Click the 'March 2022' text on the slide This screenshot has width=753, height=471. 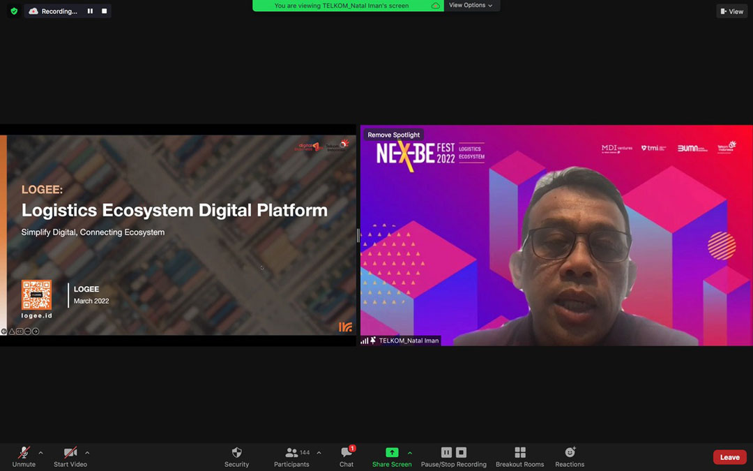(91, 301)
